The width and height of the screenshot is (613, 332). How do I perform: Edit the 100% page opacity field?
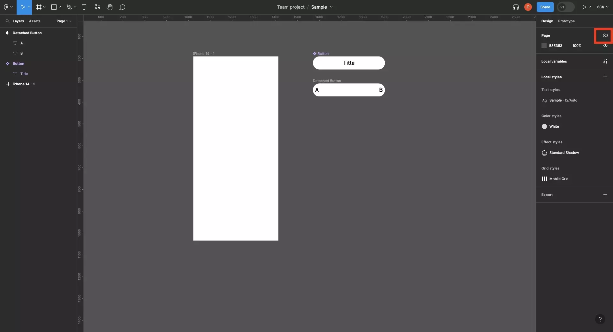coord(577,46)
